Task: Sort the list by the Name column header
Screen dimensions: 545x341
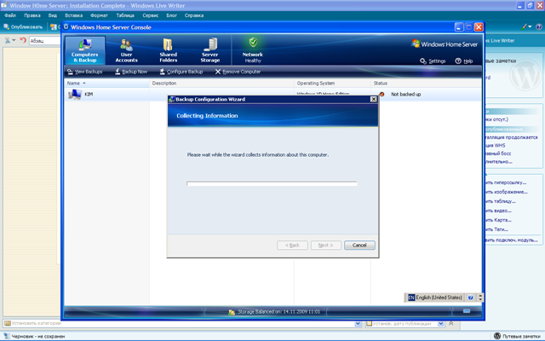Action: pos(106,84)
